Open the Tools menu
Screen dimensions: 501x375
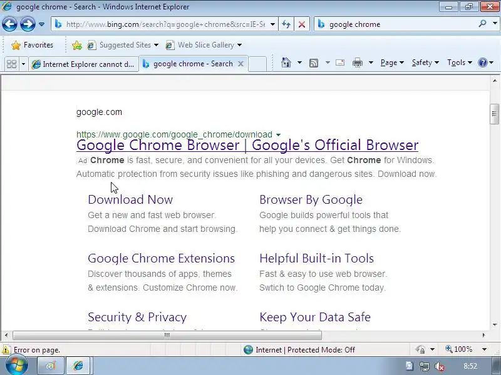pos(460,62)
